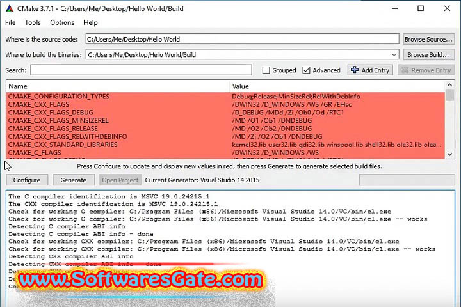Click the progress bar beside Current Generator
Image resolution: width=461 pixels, height=307 pixels.
(407, 180)
